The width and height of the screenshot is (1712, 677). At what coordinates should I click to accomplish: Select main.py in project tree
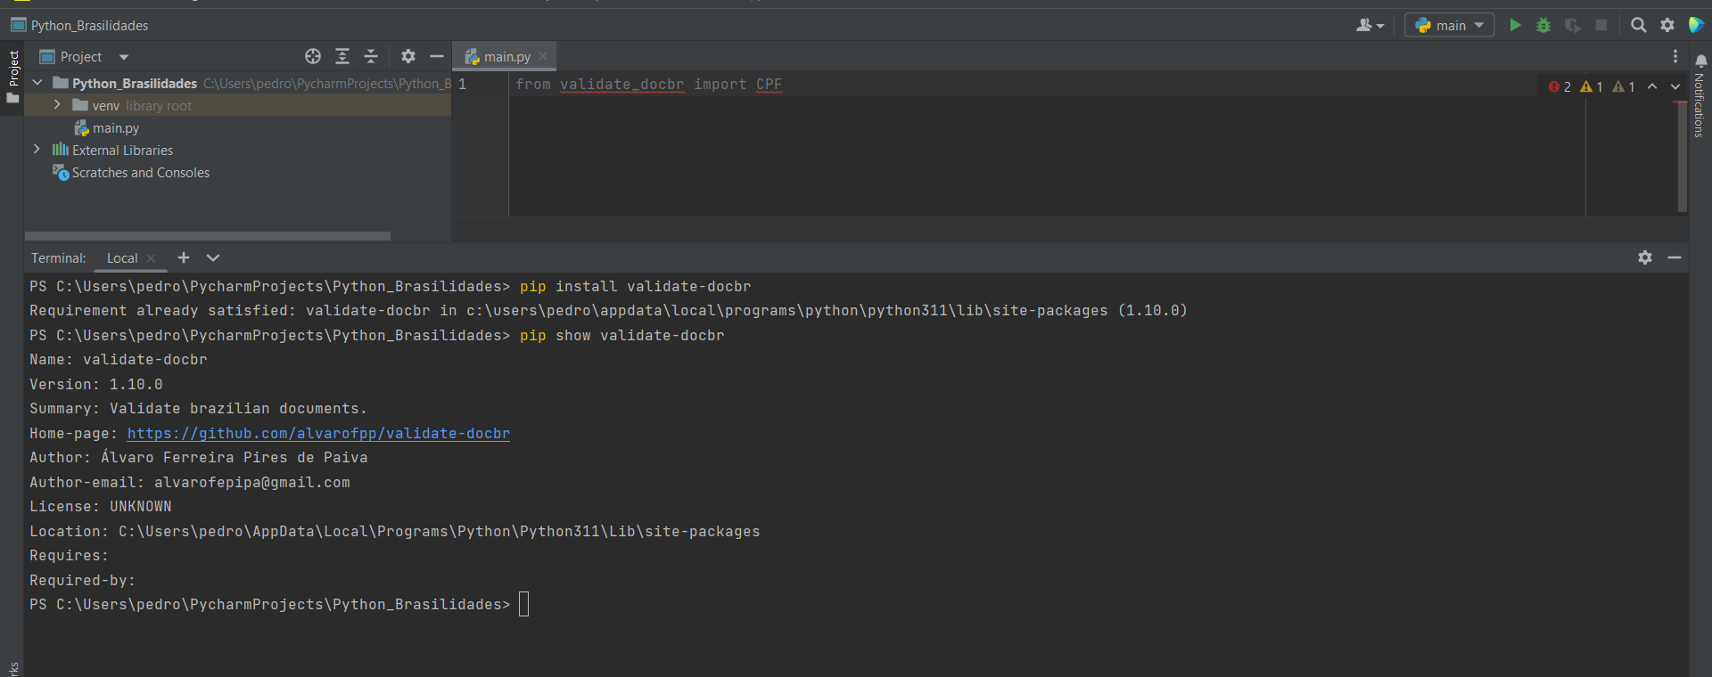107,128
